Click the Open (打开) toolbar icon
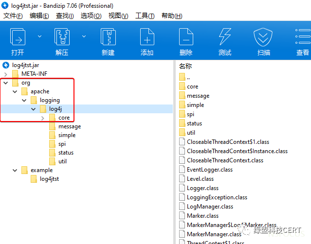The width and height of the screenshot is (311, 244). (x=18, y=38)
